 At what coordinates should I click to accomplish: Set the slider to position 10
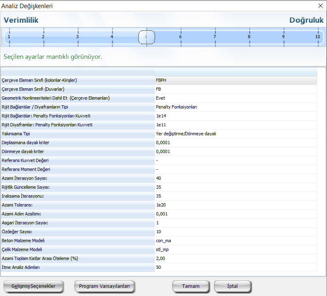(x=318, y=37)
